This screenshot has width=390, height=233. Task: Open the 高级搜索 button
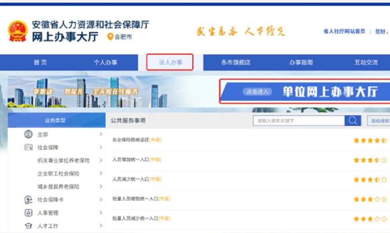click(x=379, y=121)
